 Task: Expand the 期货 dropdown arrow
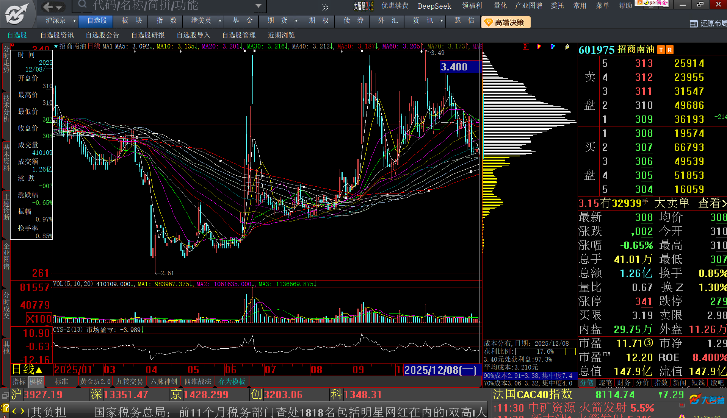296,21
